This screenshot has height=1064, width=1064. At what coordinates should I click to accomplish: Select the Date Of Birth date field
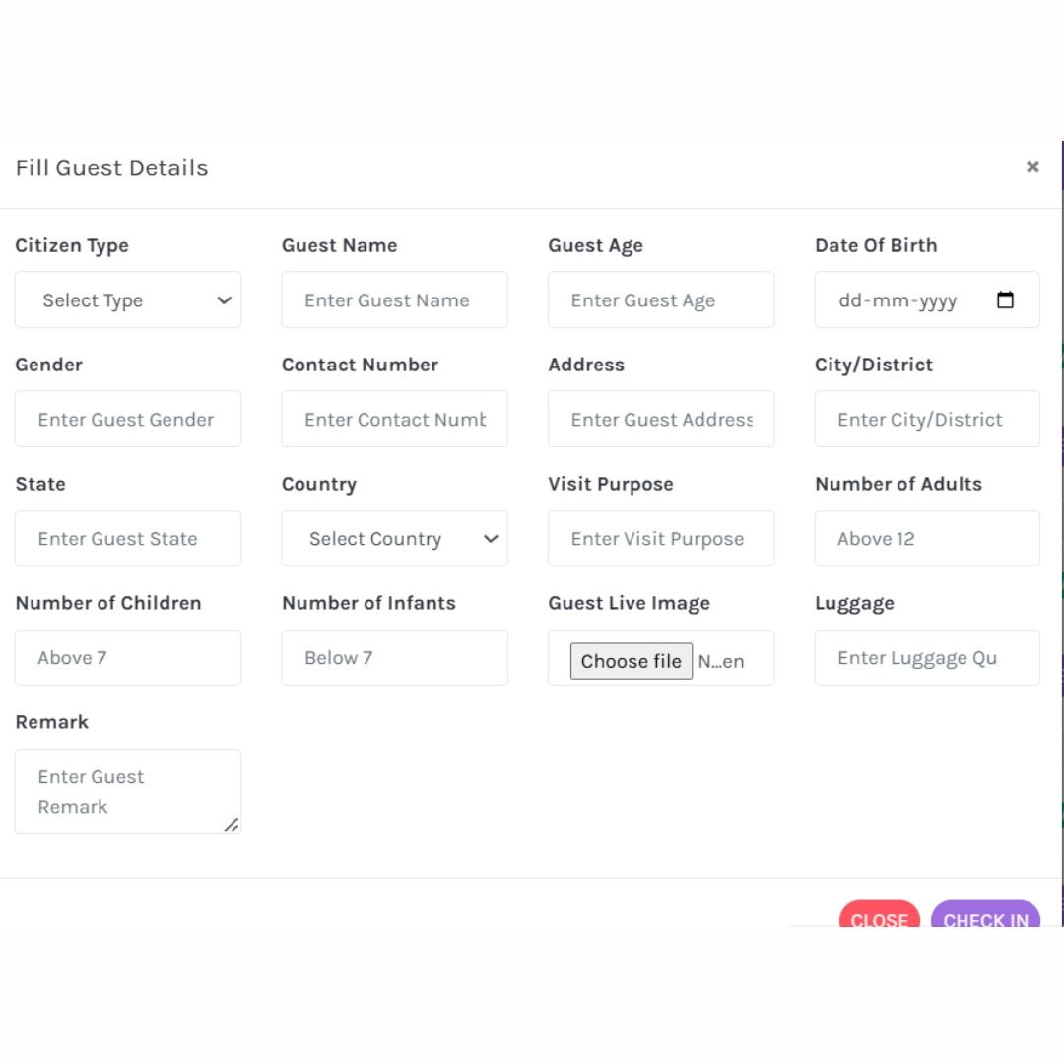906,300
